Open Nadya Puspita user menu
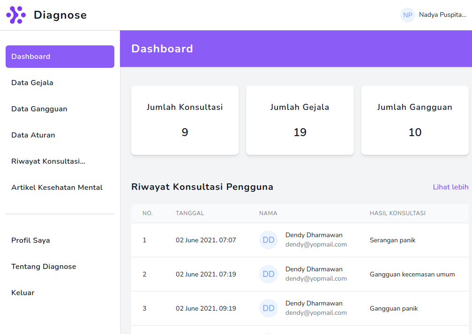472x334 pixels. [x=442, y=15]
